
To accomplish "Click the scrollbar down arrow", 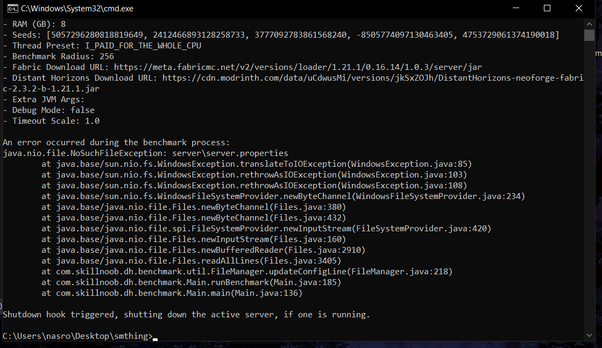I will pos(589,336).
